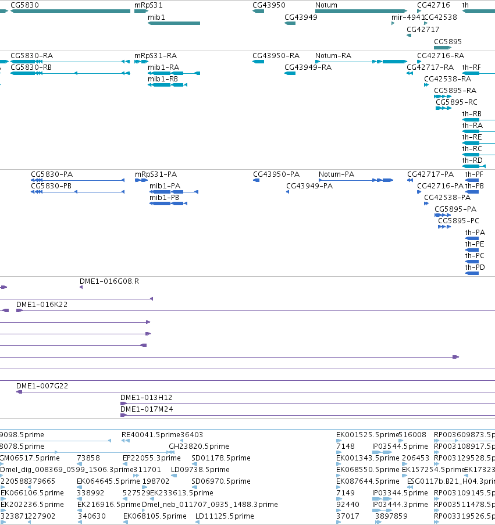The width and height of the screenshot is (495, 525).
Task: Click the CG42717-PA protein label
Action: pos(430,174)
